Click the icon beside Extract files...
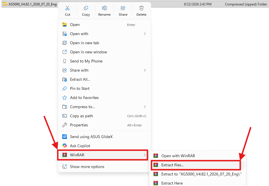The width and height of the screenshot is (269, 186). 156,165
